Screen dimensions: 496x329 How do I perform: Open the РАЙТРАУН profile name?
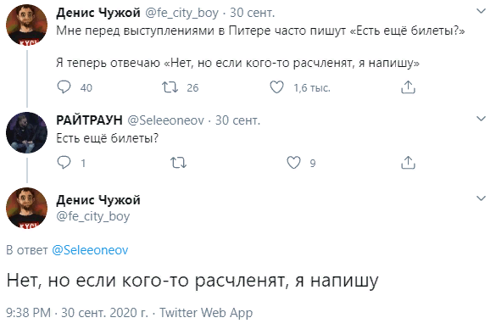point(89,120)
